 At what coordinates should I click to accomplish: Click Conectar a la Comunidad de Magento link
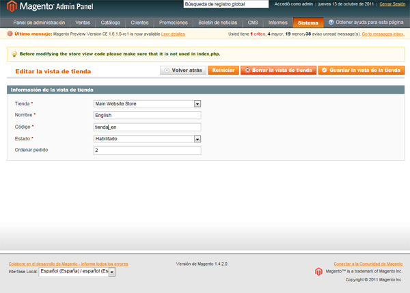tap(368, 264)
